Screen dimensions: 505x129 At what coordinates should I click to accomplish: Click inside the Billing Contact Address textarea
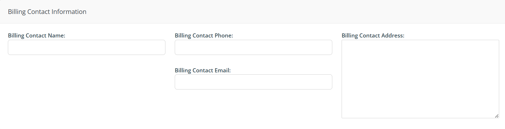420,79
